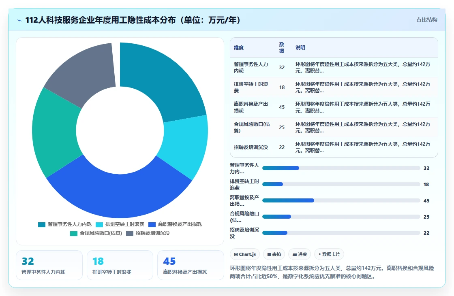Click the Chart.js tag icon
Screen dimensions: 454x296
tap(236, 255)
